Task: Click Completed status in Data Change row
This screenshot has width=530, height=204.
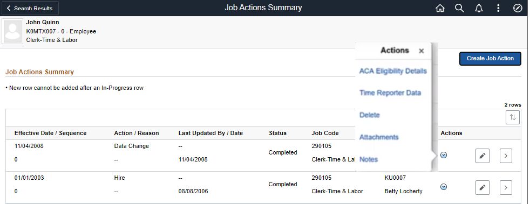Action: 283,152
